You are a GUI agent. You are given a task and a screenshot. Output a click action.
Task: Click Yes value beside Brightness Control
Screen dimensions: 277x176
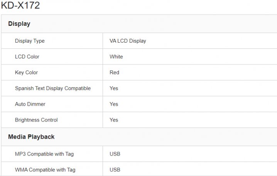(114, 120)
